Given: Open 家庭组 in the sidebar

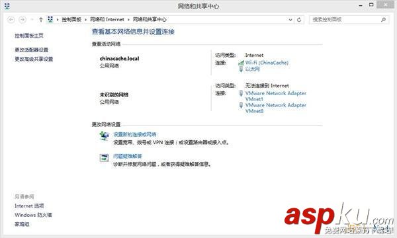Looking at the screenshot, I should tap(22, 224).
